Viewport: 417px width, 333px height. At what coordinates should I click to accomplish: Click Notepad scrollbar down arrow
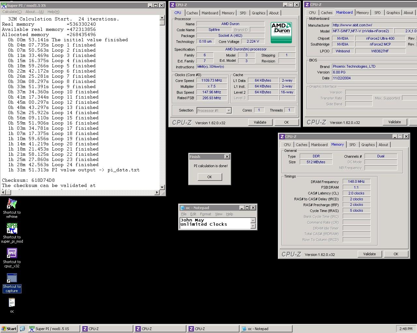click(x=253, y=226)
